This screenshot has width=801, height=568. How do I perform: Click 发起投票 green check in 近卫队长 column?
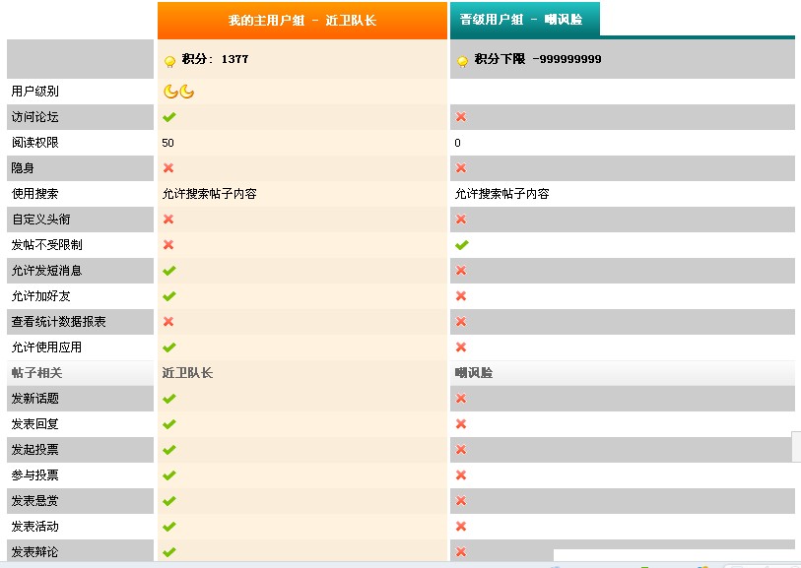pos(169,450)
